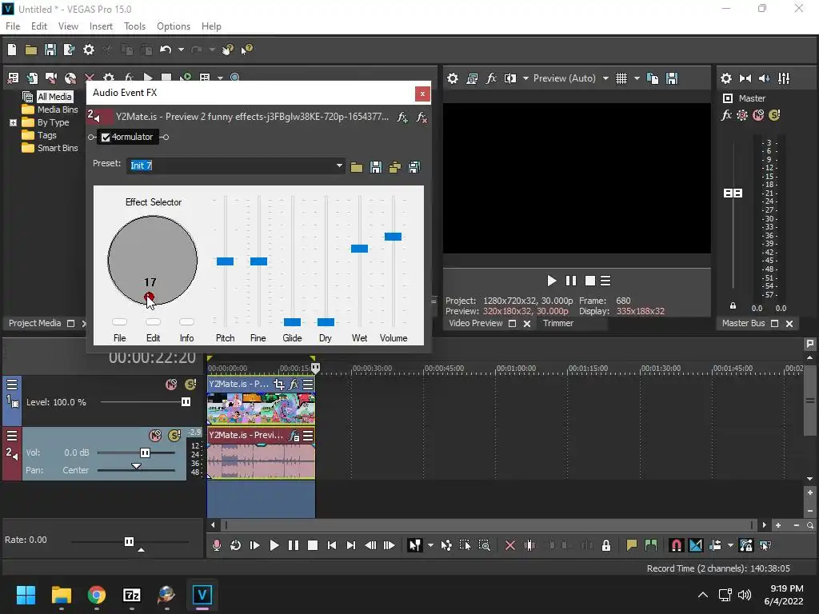Click the open preset folder icon
This screenshot has height=614, width=819.
click(356, 167)
